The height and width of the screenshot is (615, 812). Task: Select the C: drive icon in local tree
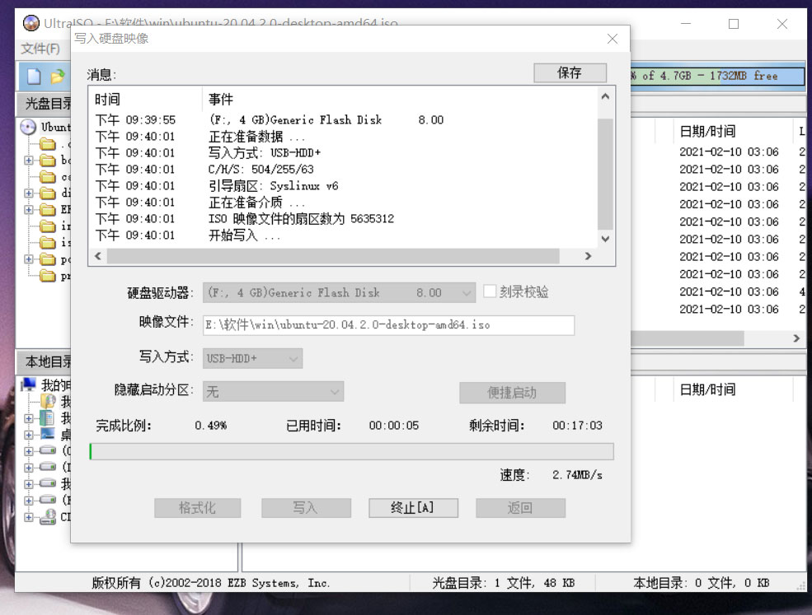[48, 450]
